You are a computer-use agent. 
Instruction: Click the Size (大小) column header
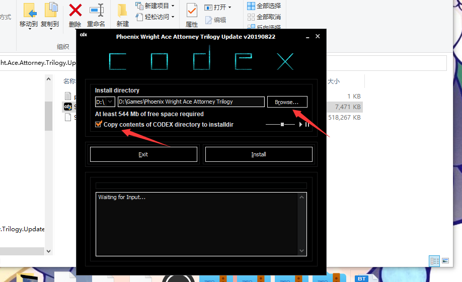(x=334, y=81)
